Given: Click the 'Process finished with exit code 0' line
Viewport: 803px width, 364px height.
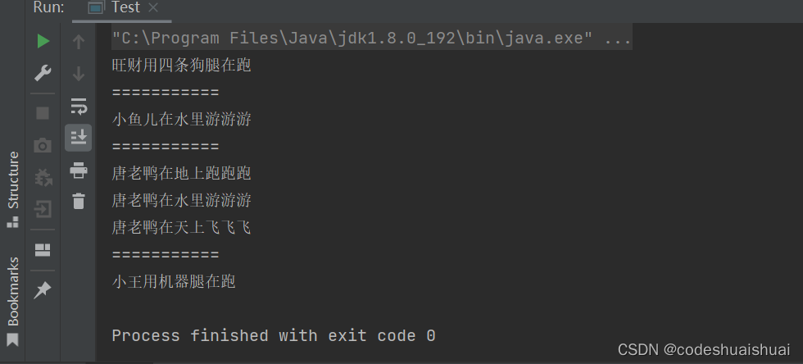Looking at the screenshot, I should click(274, 336).
